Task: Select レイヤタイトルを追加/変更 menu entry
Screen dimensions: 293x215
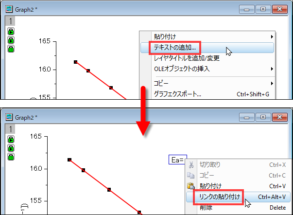Action: 207,58
